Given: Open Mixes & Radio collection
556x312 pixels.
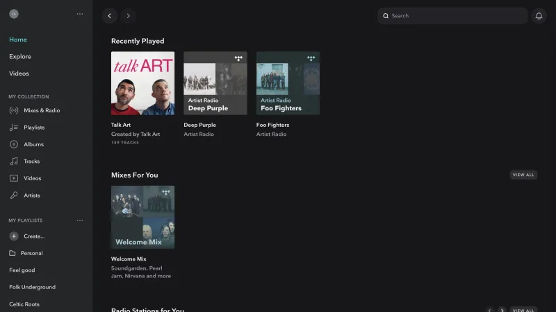Looking at the screenshot, I should coord(42,110).
